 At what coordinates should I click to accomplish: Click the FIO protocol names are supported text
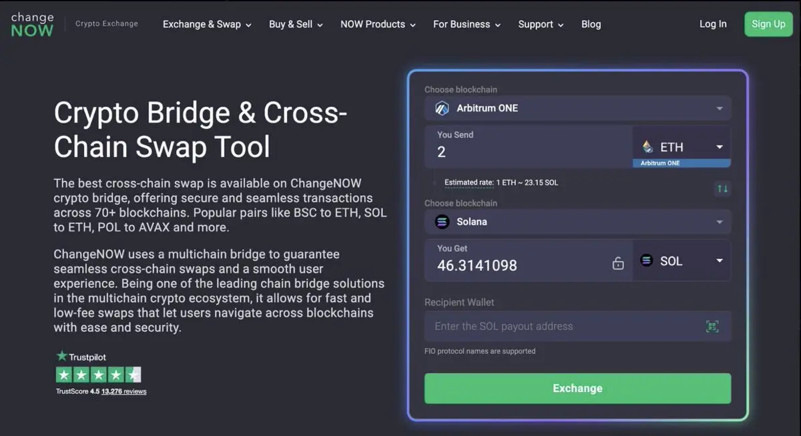(480, 351)
